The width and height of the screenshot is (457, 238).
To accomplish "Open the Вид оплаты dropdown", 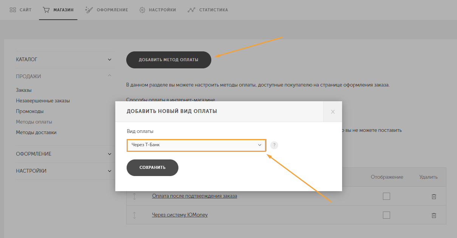I will (x=196, y=145).
